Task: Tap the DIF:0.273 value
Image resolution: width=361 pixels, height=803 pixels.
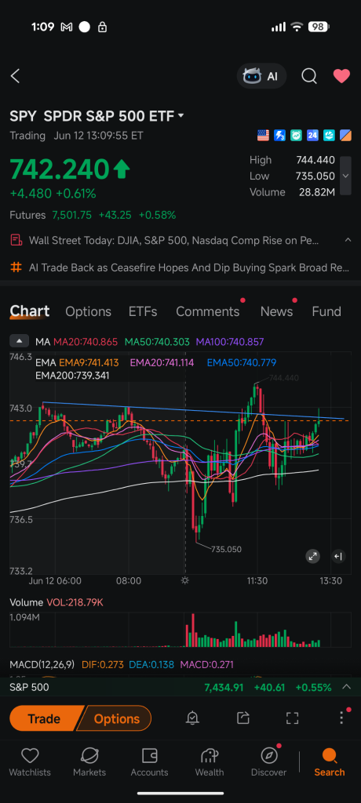Action: click(103, 665)
